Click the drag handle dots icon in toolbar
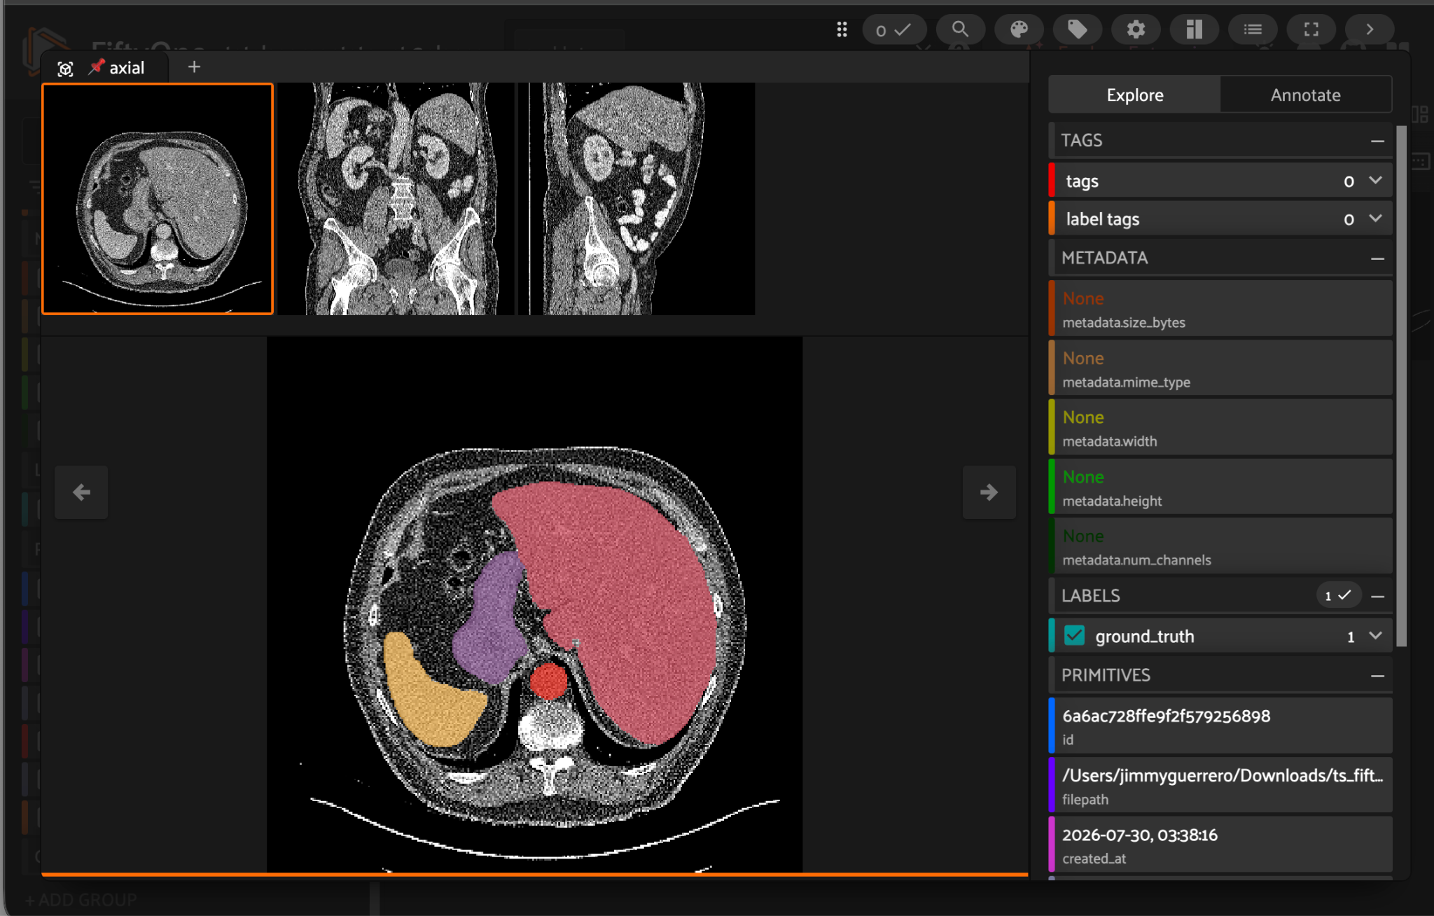Screen dimensions: 1434x916 click(x=842, y=29)
